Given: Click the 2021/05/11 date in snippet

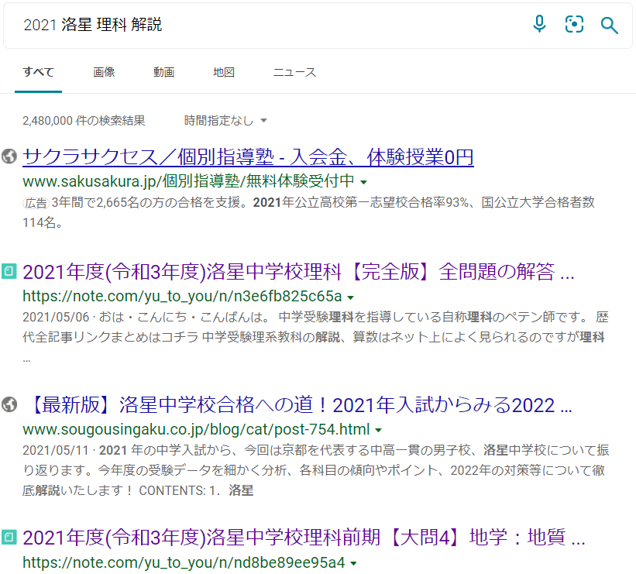Looking at the screenshot, I should (56, 450).
